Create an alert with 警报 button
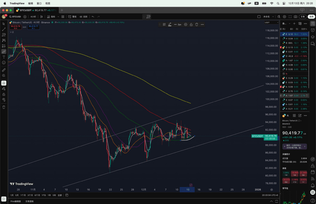 pyautogui.click(x=72, y=16)
